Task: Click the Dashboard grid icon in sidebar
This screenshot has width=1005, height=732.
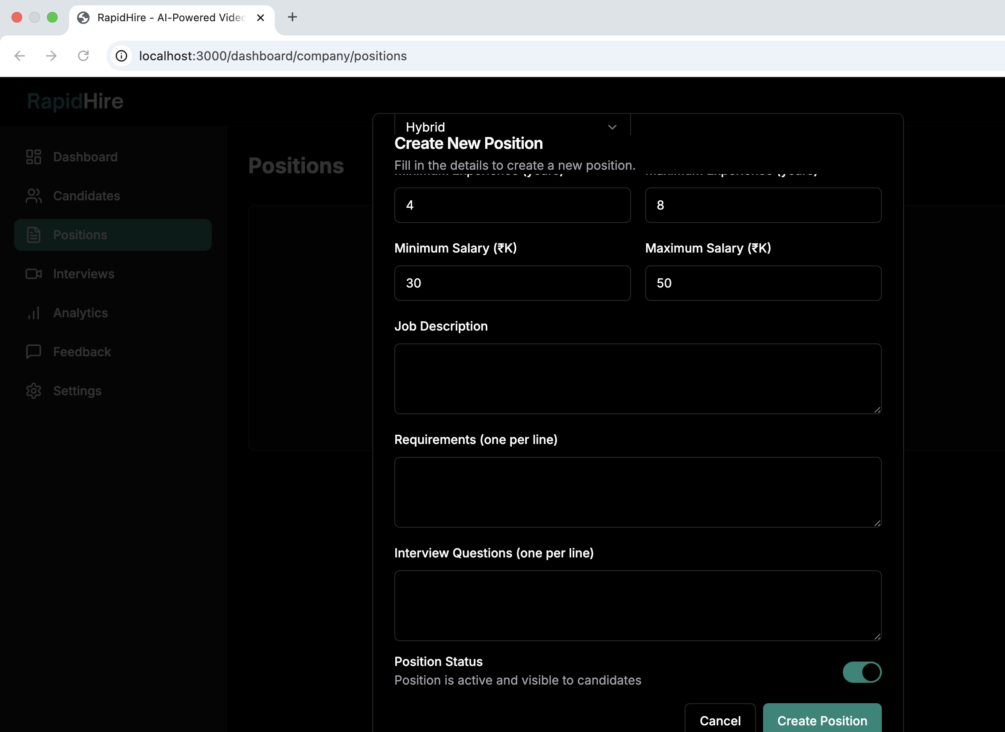Action: tap(34, 157)
